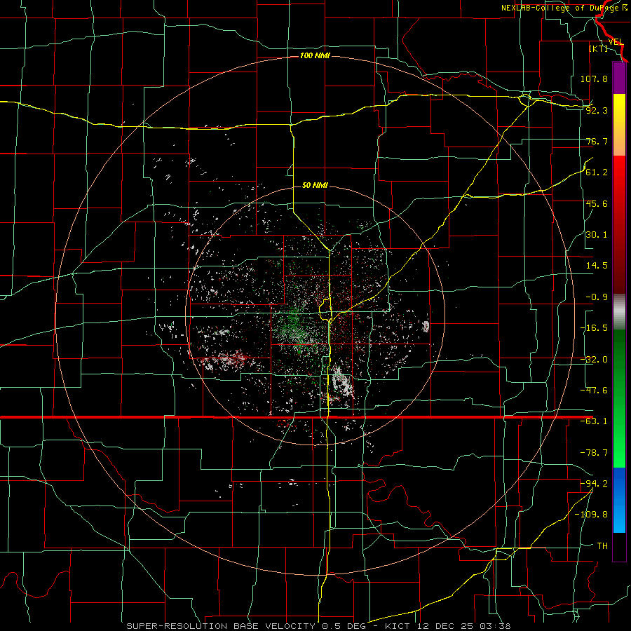Click the gray near-zero segment of the color bar
Viewport: 631px width, 631px height.
pyautogui.click(x=619, y=312)
